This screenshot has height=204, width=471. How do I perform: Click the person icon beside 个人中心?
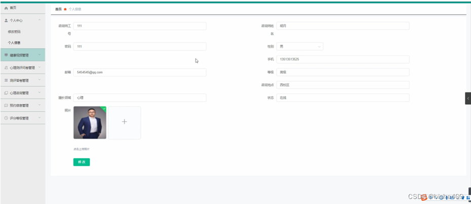click(x=6, y=20)
